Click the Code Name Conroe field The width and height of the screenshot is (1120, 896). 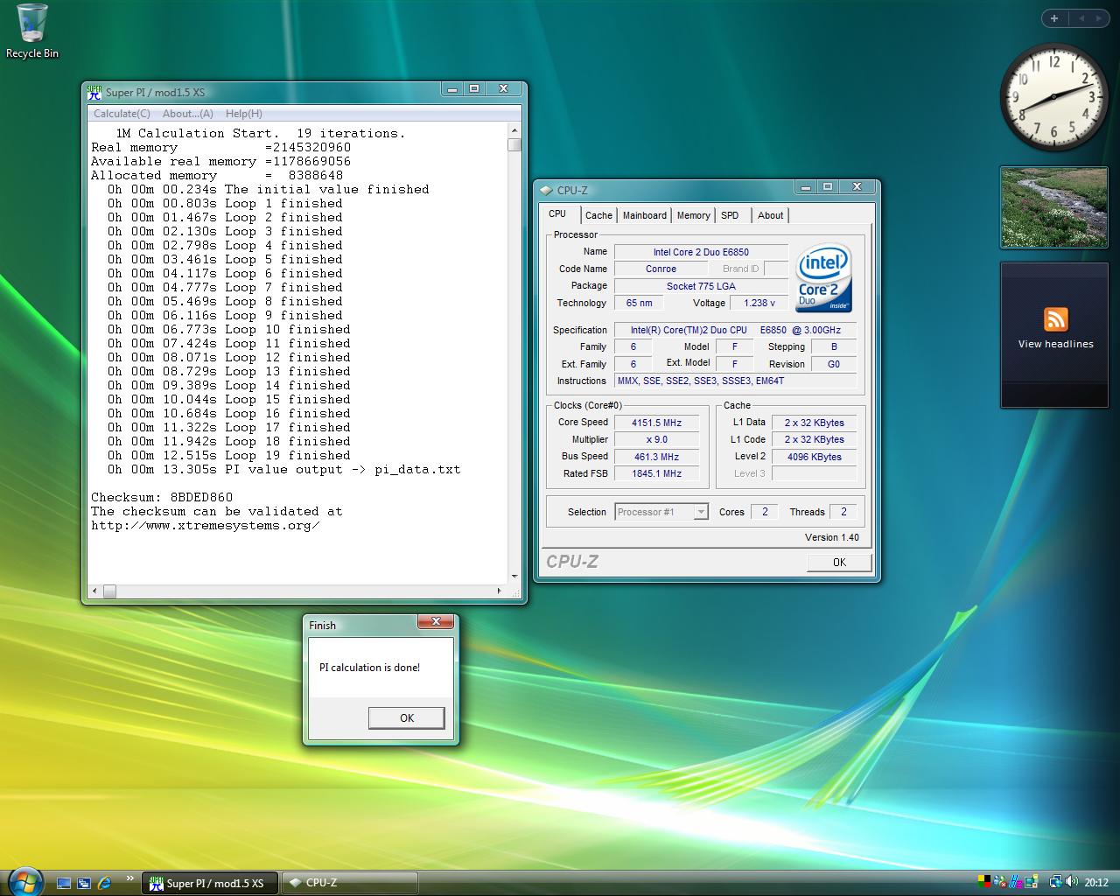(661, 269)
